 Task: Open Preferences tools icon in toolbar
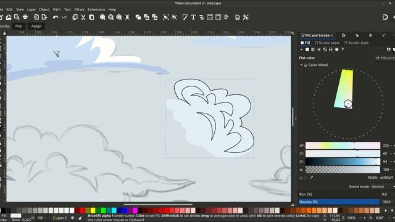coord(246,17)
